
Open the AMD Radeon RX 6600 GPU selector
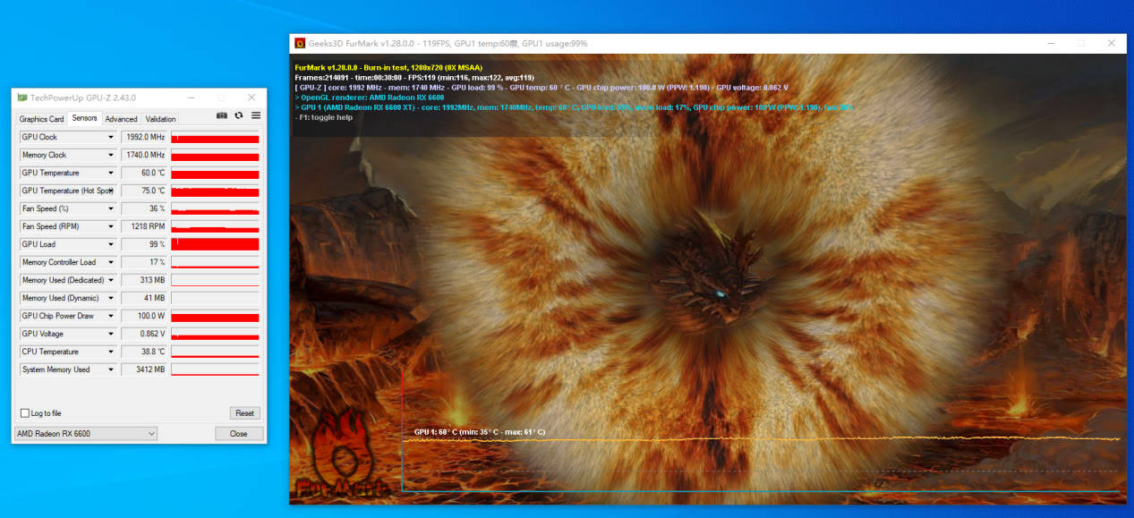(x=86, y=434)
